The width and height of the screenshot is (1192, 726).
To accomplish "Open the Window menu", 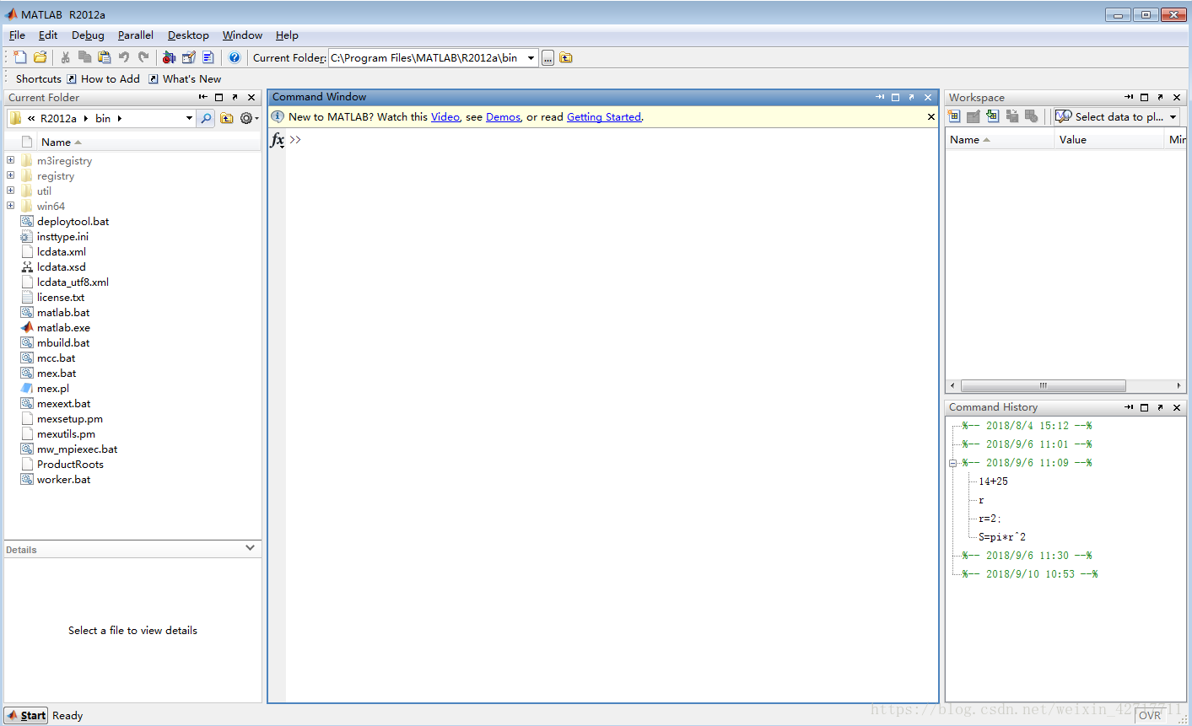I will (x=242, y=35).
